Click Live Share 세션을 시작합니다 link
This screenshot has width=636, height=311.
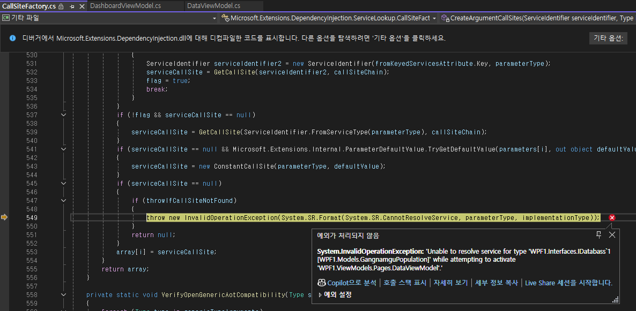[x=568, y=283]
